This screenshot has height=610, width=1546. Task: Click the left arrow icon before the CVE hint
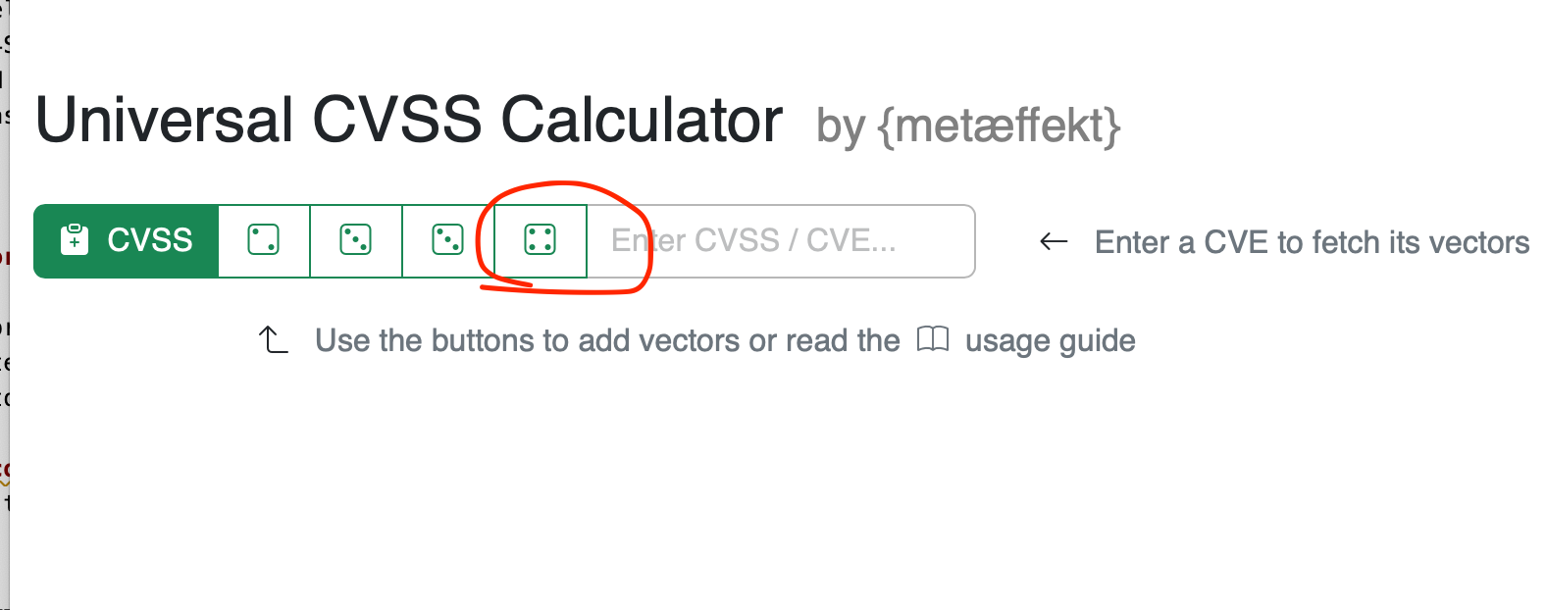(x=1054, y=241)
